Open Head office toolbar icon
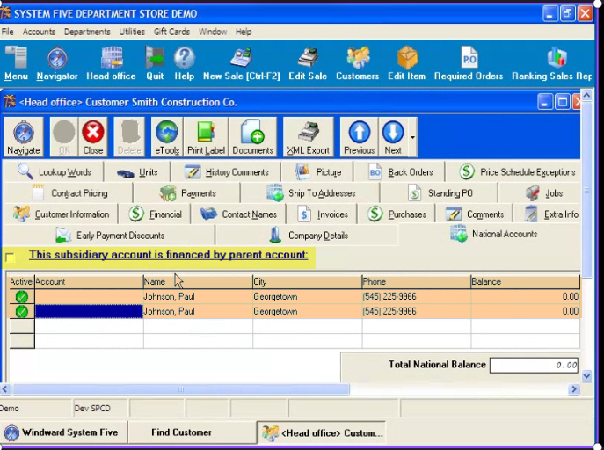Viewport: 604px width, 450px height. point(111,63)
